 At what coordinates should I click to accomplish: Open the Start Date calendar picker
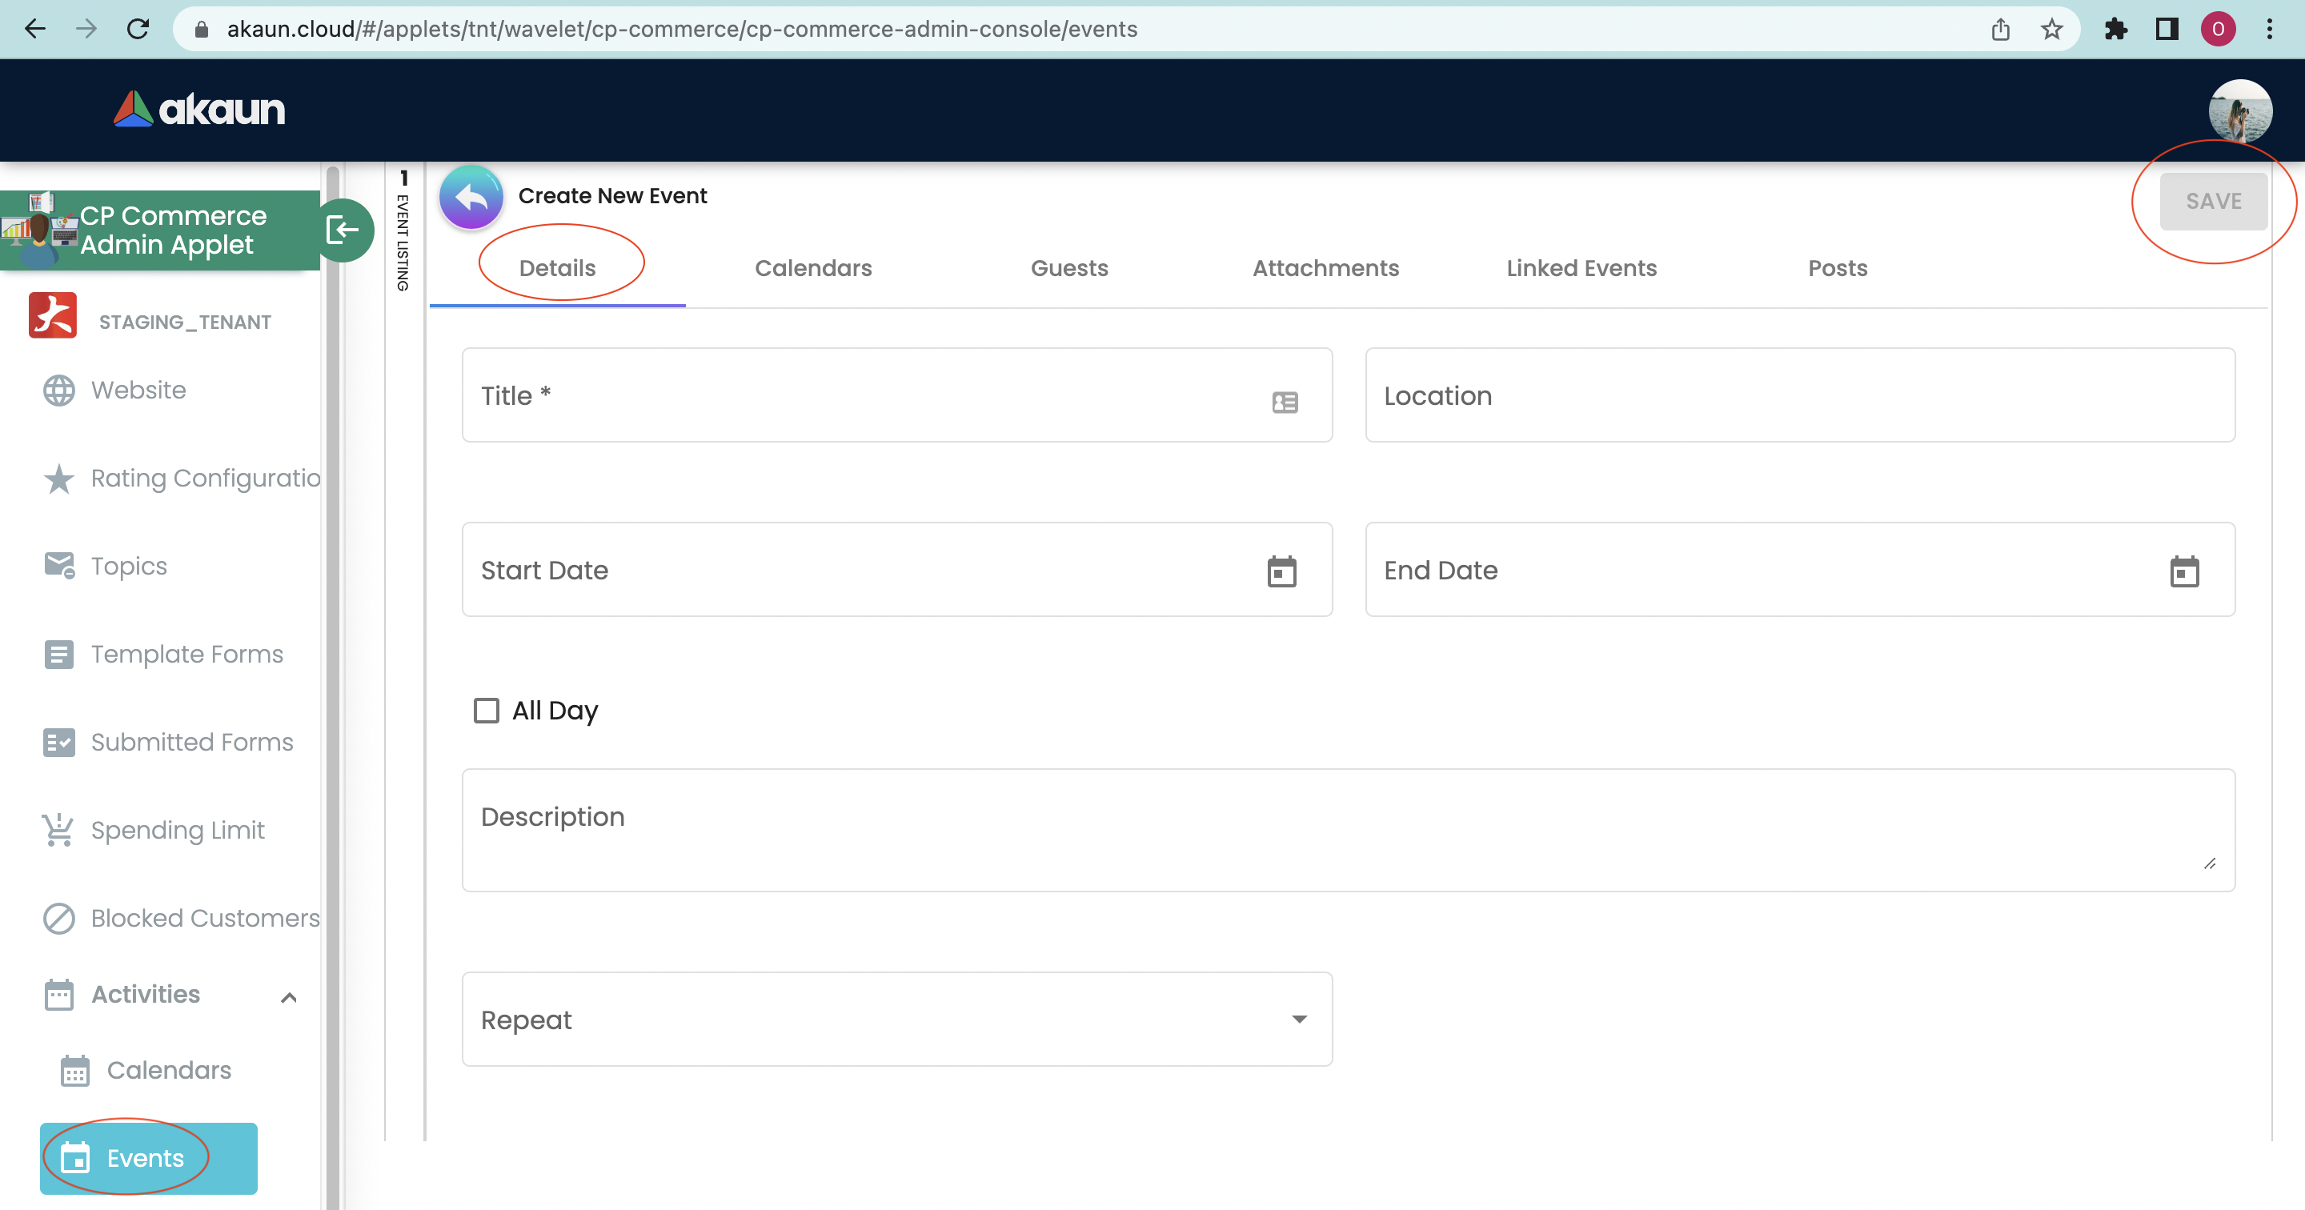click(x=1281, y=571)
